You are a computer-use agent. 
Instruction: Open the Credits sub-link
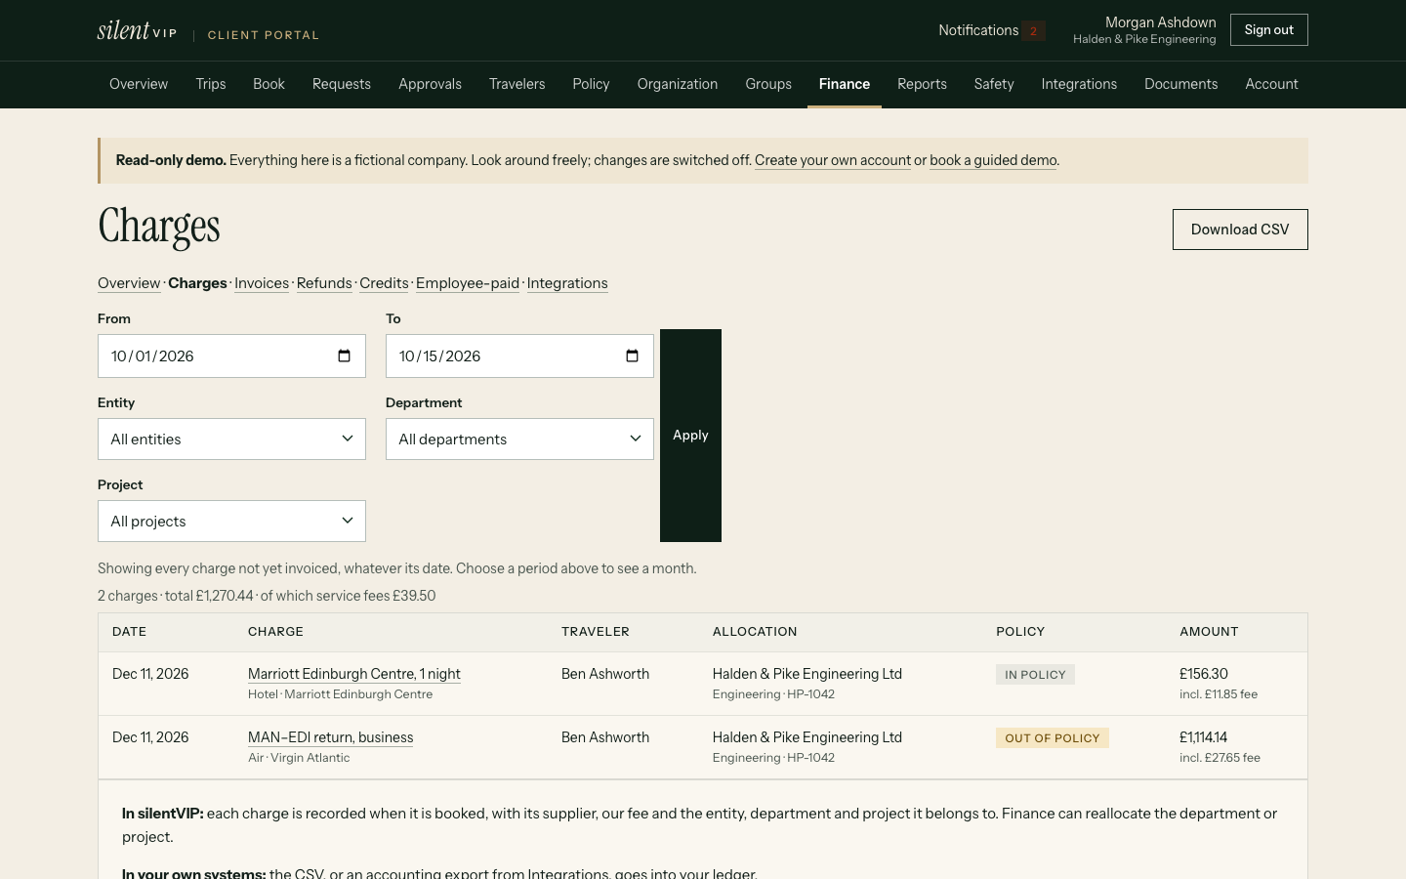384,283
